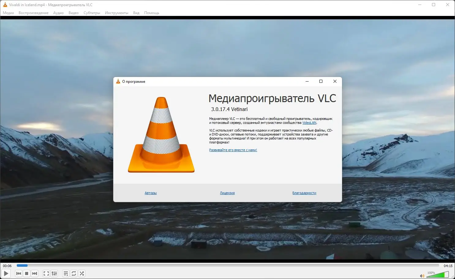Minimize the main VLC window

[x=420, y=5]
